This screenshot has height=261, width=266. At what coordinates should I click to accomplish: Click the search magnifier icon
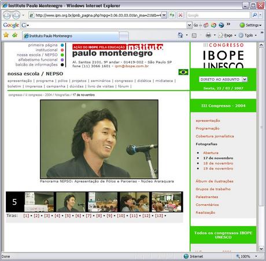coord(254,15)
